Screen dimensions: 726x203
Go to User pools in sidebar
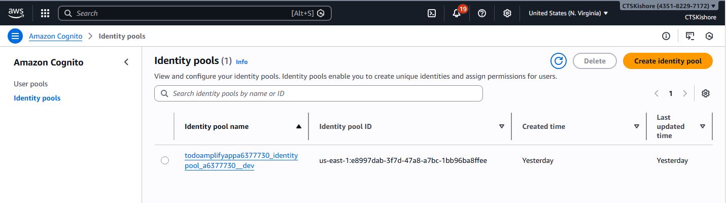point(30,84)
